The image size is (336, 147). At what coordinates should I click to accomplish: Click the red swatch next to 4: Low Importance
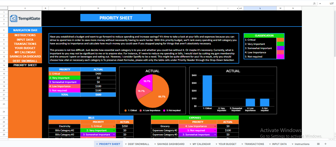pyautogui.click(x=280, y=52)
